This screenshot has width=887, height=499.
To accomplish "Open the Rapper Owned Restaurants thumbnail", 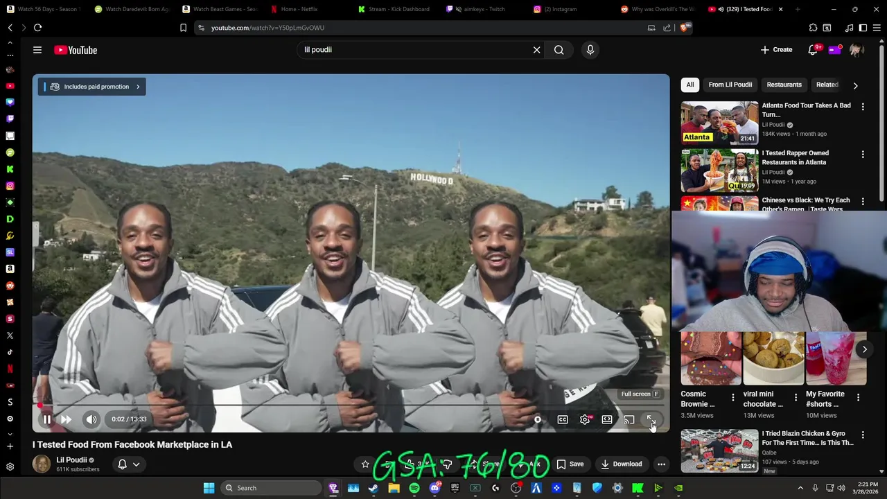I will click(x=719, y=170).
